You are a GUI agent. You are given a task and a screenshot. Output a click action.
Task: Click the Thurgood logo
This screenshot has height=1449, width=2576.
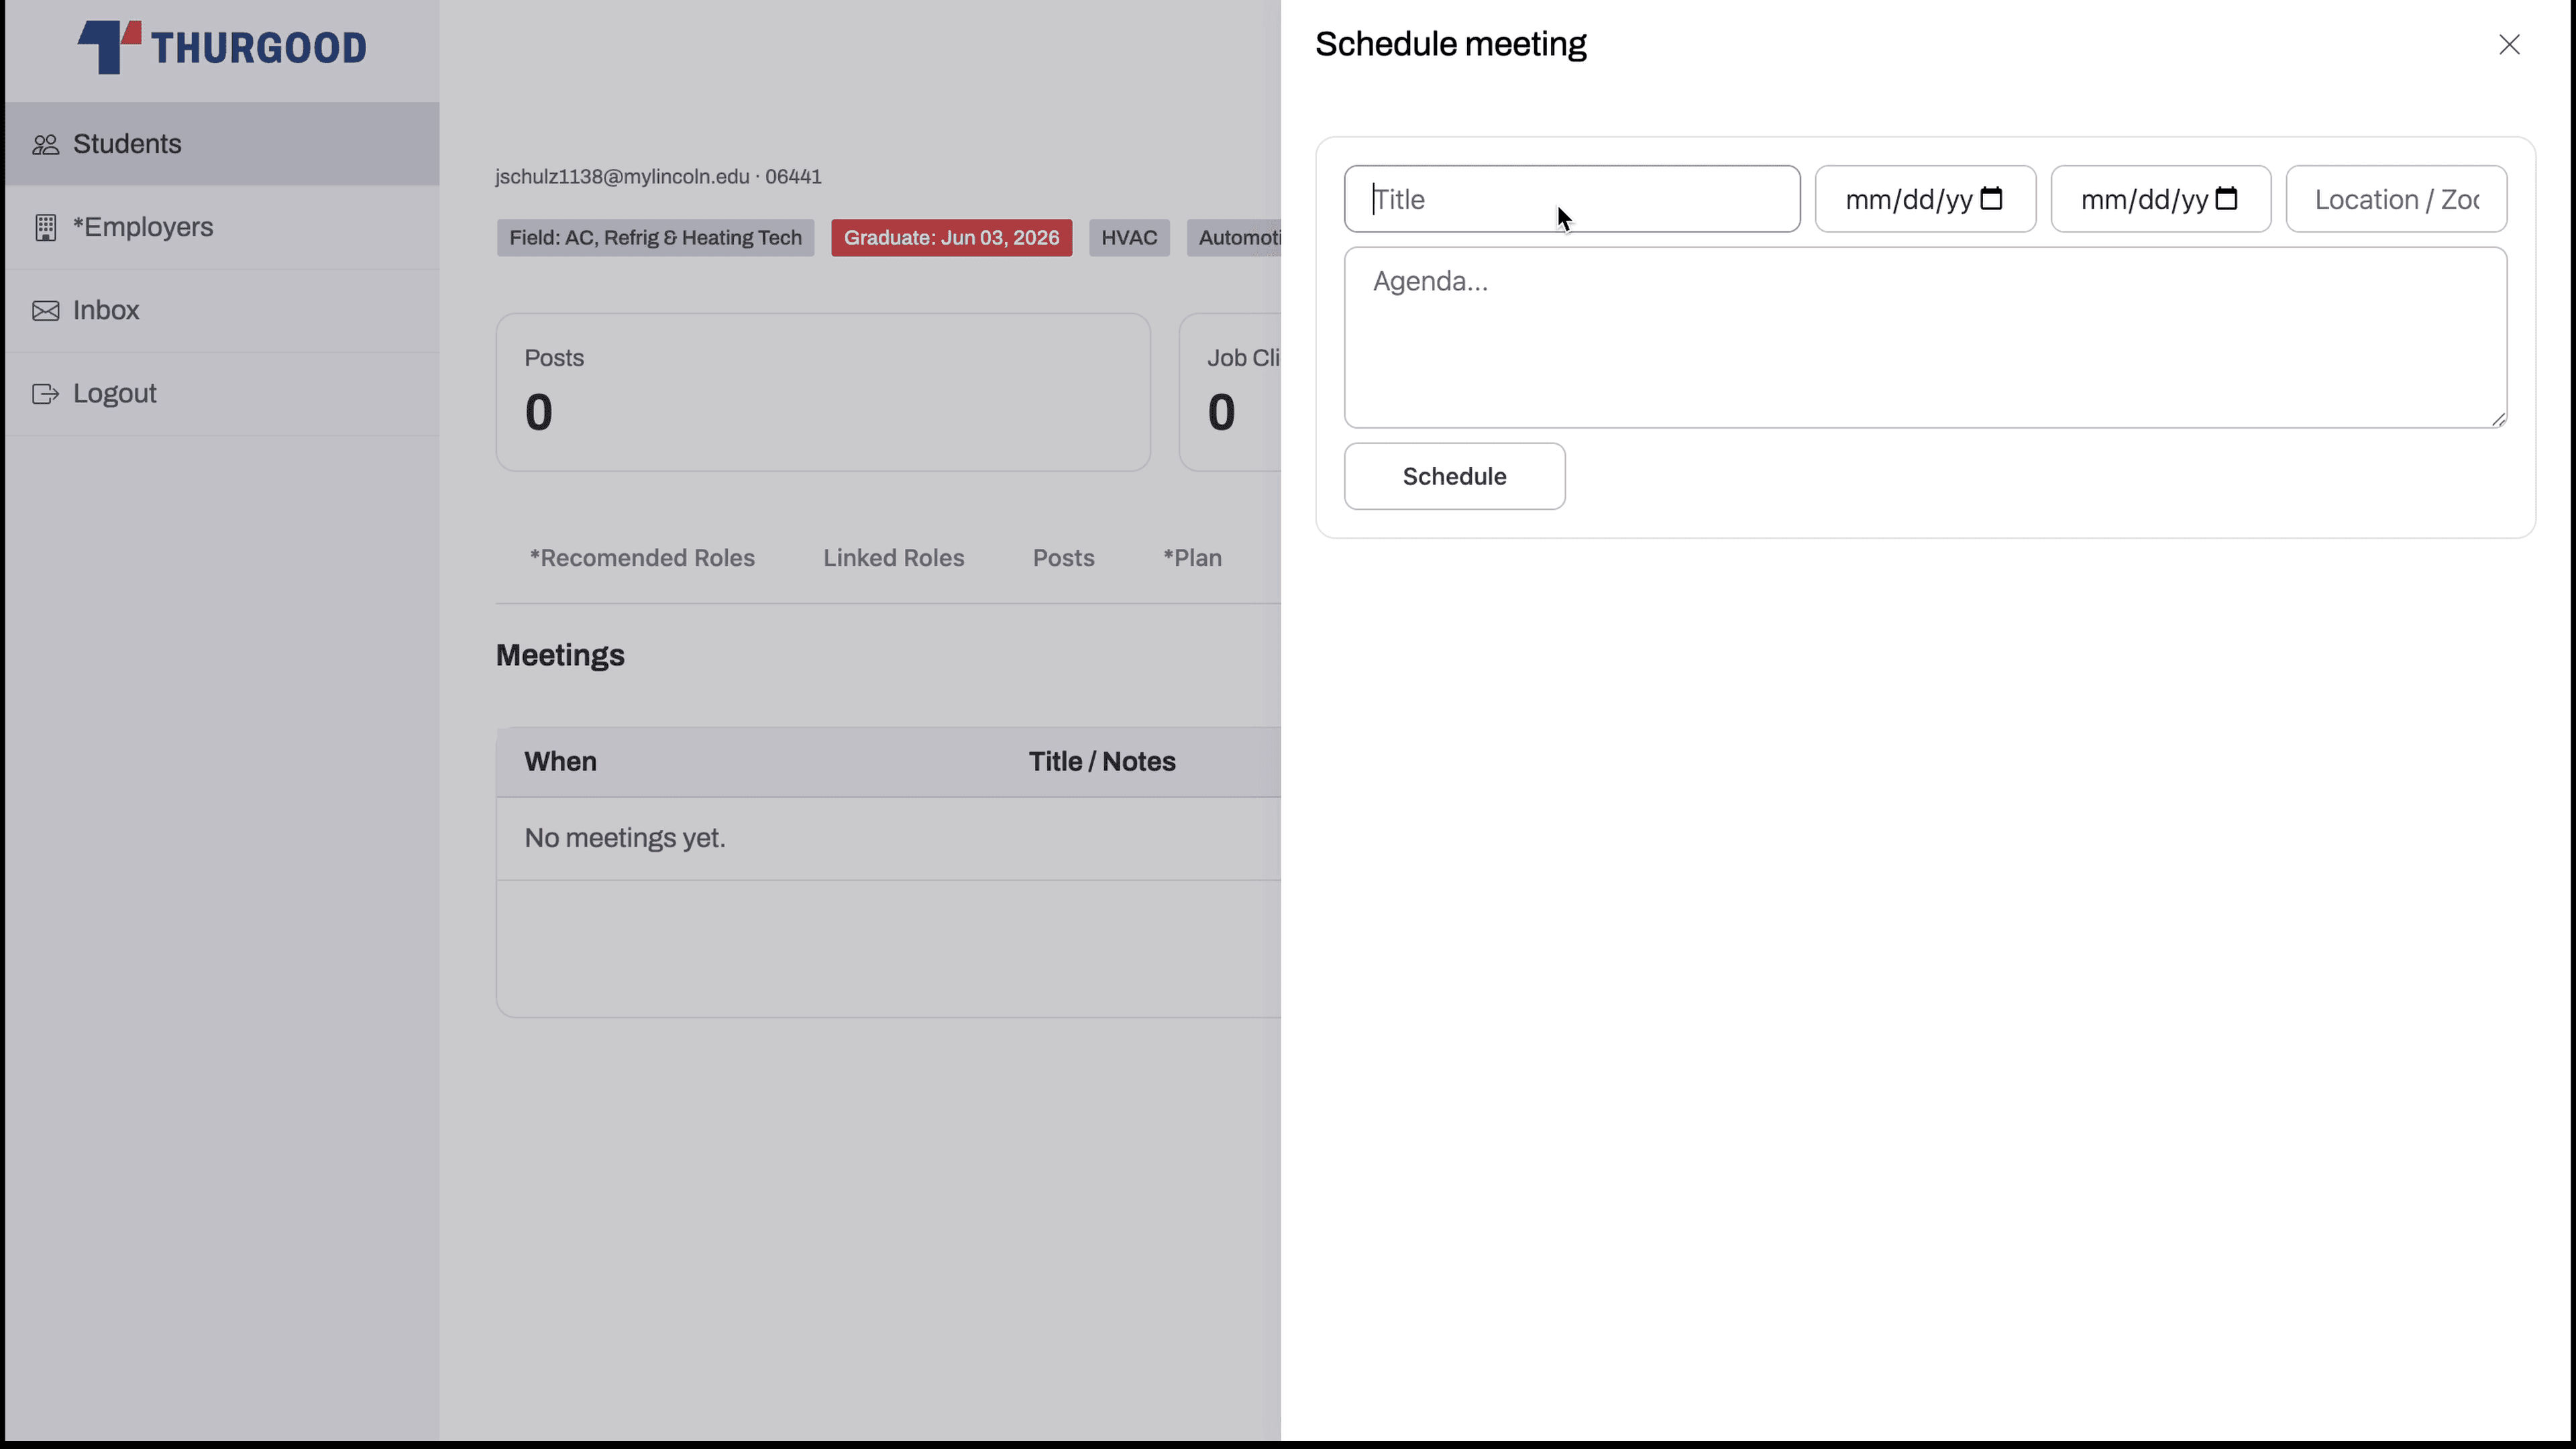coord(221,47)
